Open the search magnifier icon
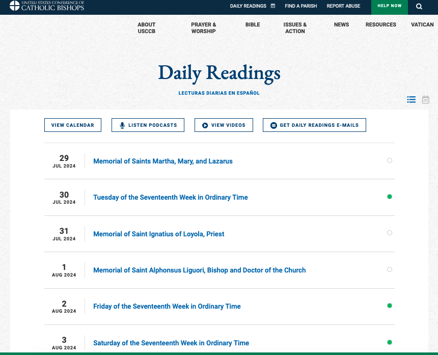Screen dimensions: 438x355 tap(419, 7)
